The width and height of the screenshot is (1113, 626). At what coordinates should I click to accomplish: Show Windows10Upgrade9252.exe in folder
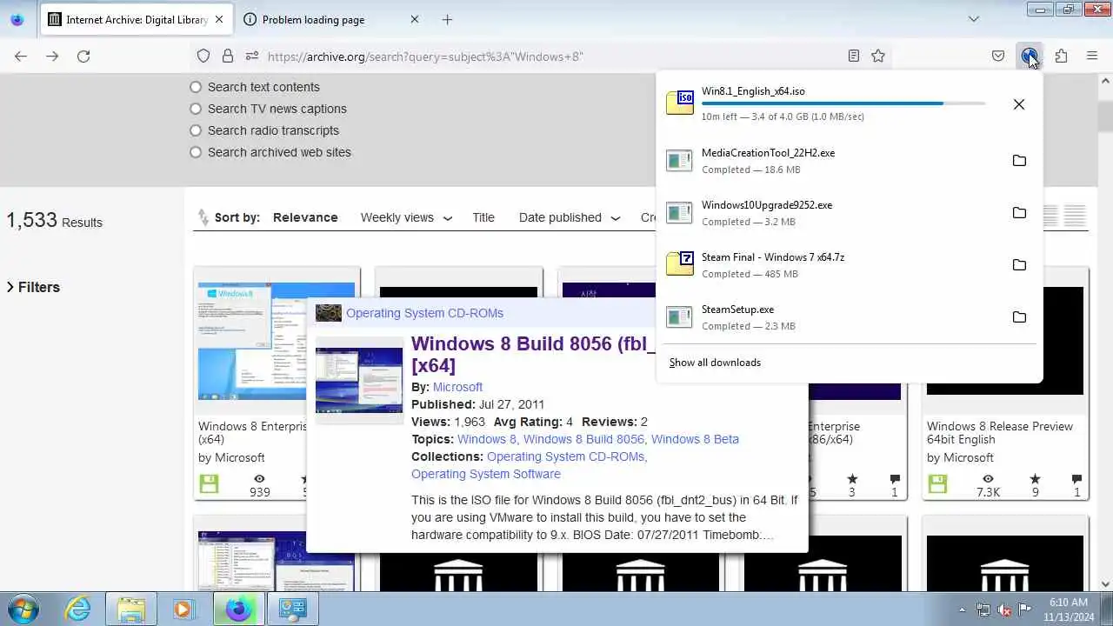pos(1019,213)
